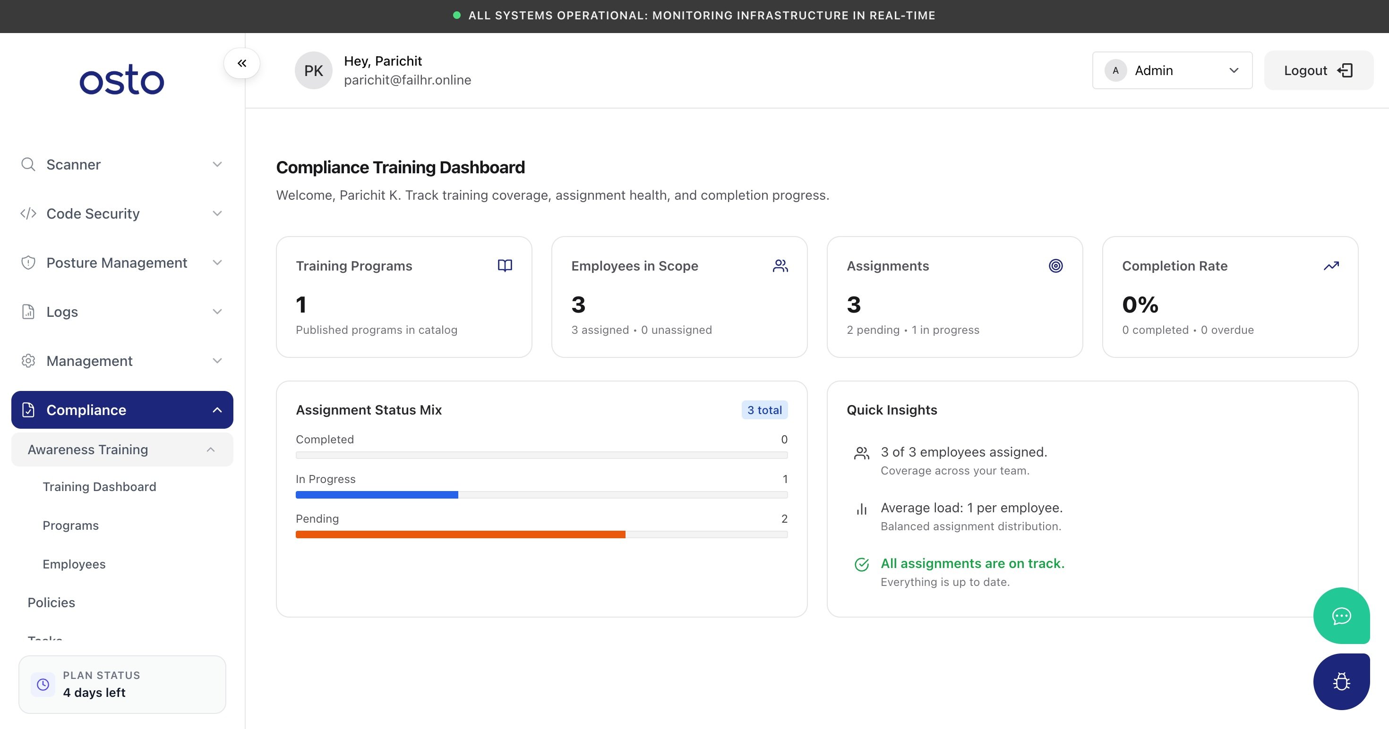Click the bar chart icon beside Average load
This screenshot has height=729, width=1389.
tap(862, 509)
